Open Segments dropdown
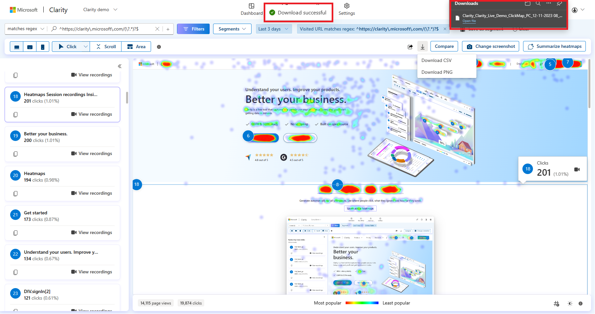This screenshot has width=595, height=314. pyautogui.click(x=232, y=29)
